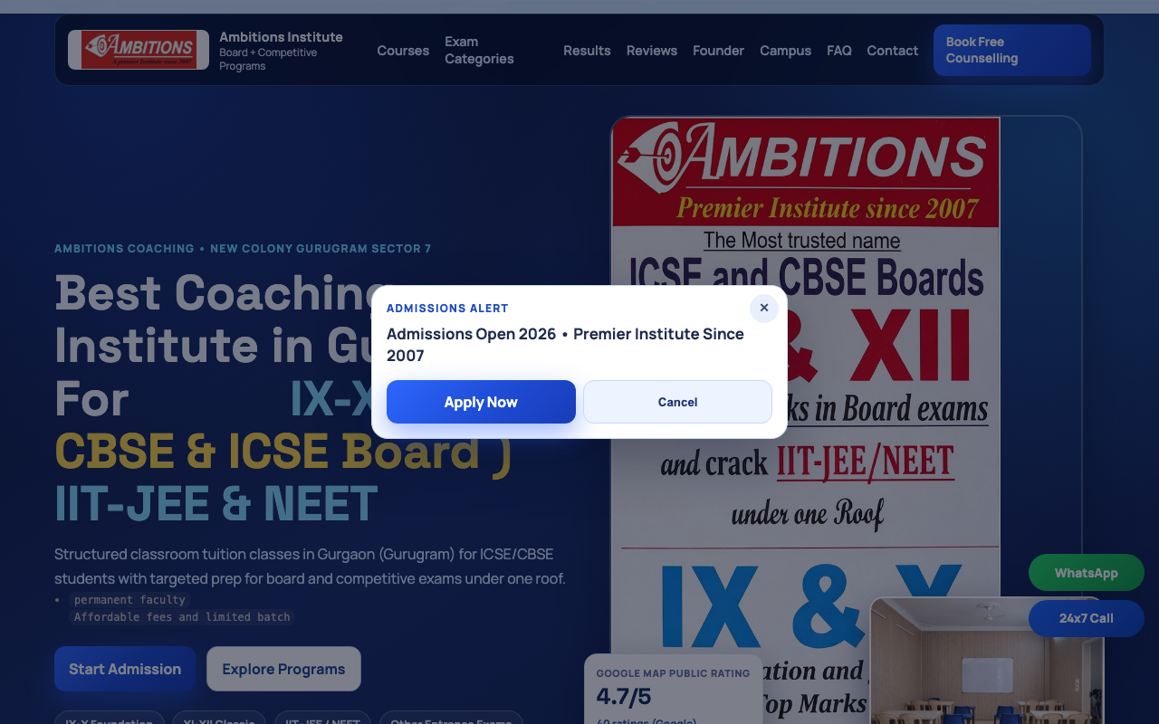Click the Start Admission button
Image resolution: width=1159 pixels, height=724 pixels.
[125, 669]
